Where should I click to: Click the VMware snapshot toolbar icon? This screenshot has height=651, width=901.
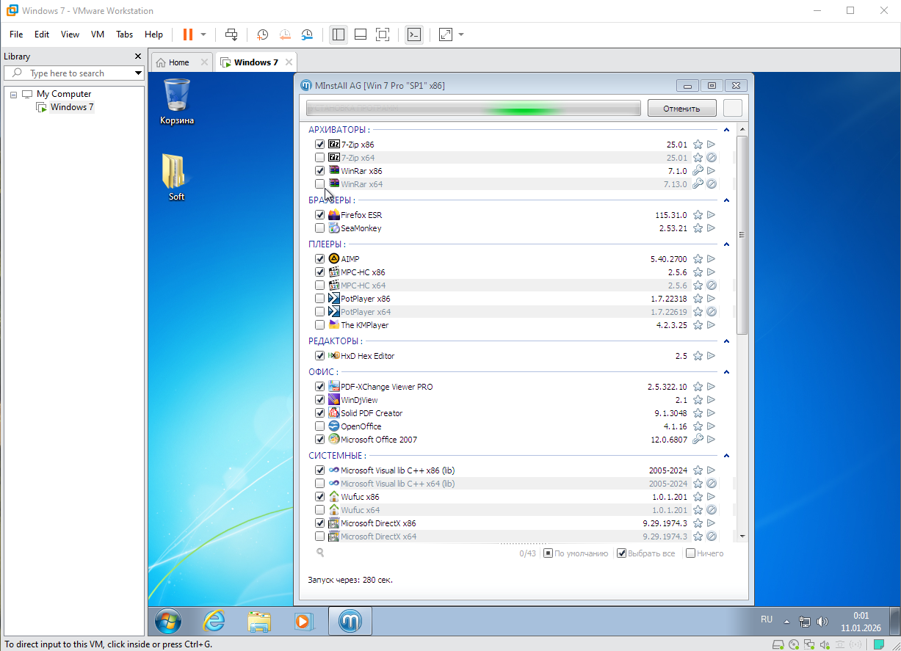(263, 34)
